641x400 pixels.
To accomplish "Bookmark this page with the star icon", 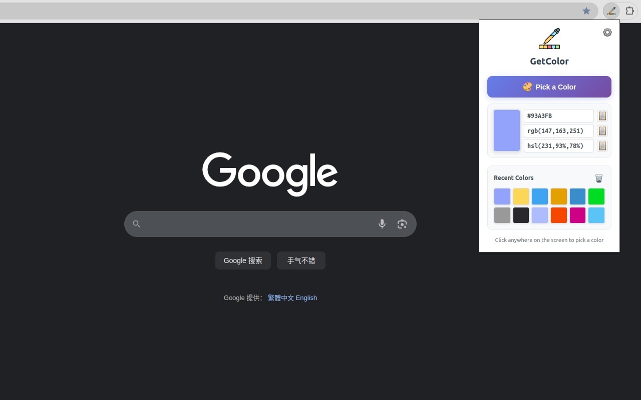I will (586, 11).
